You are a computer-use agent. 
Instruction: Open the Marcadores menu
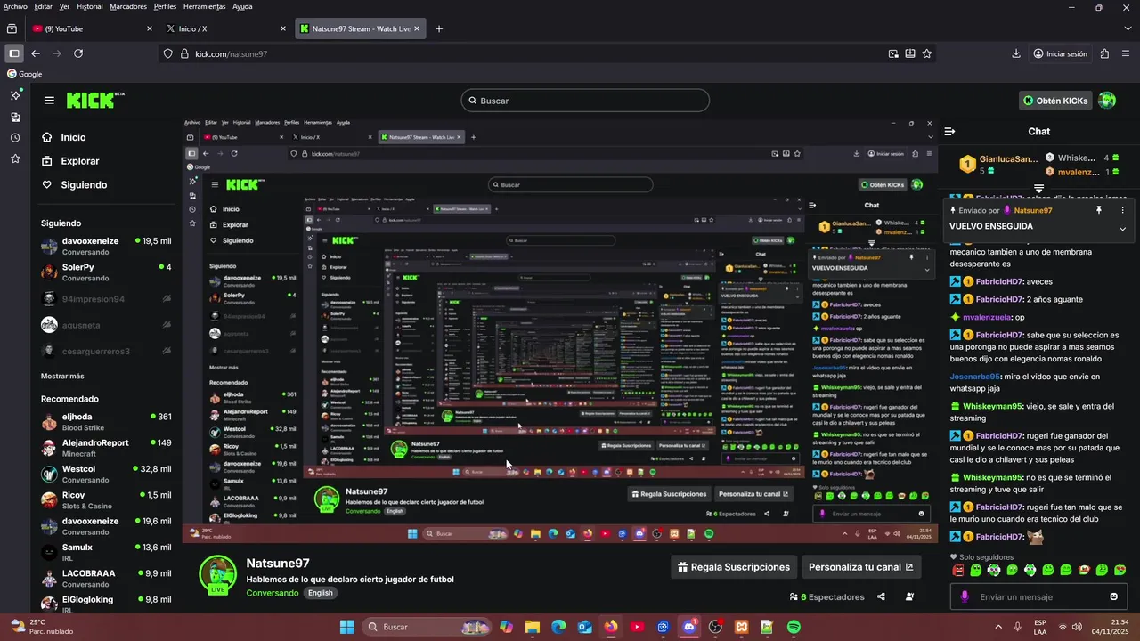click(x=128, y=6)
